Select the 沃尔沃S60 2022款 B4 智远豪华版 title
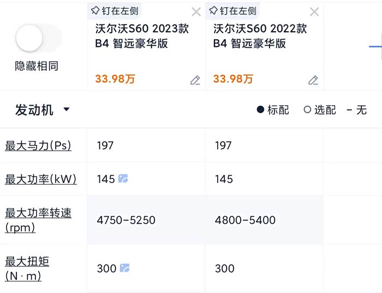The image size is (382, 293). click(260, 36)
